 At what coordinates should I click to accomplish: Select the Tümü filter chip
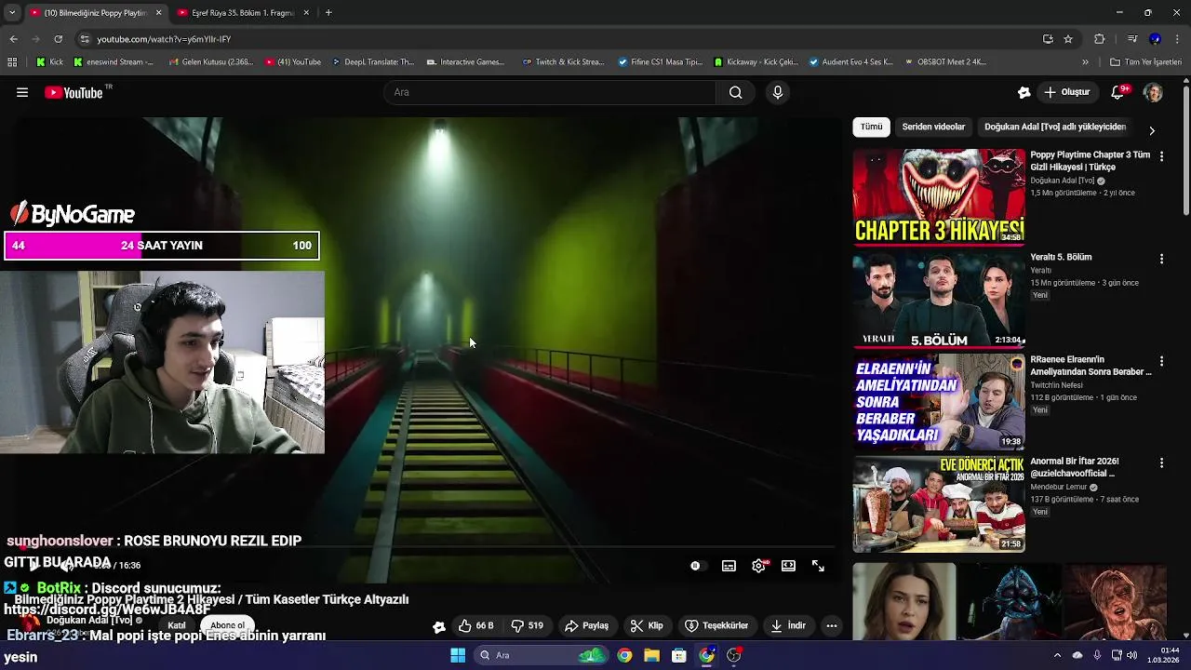[871, 127]
